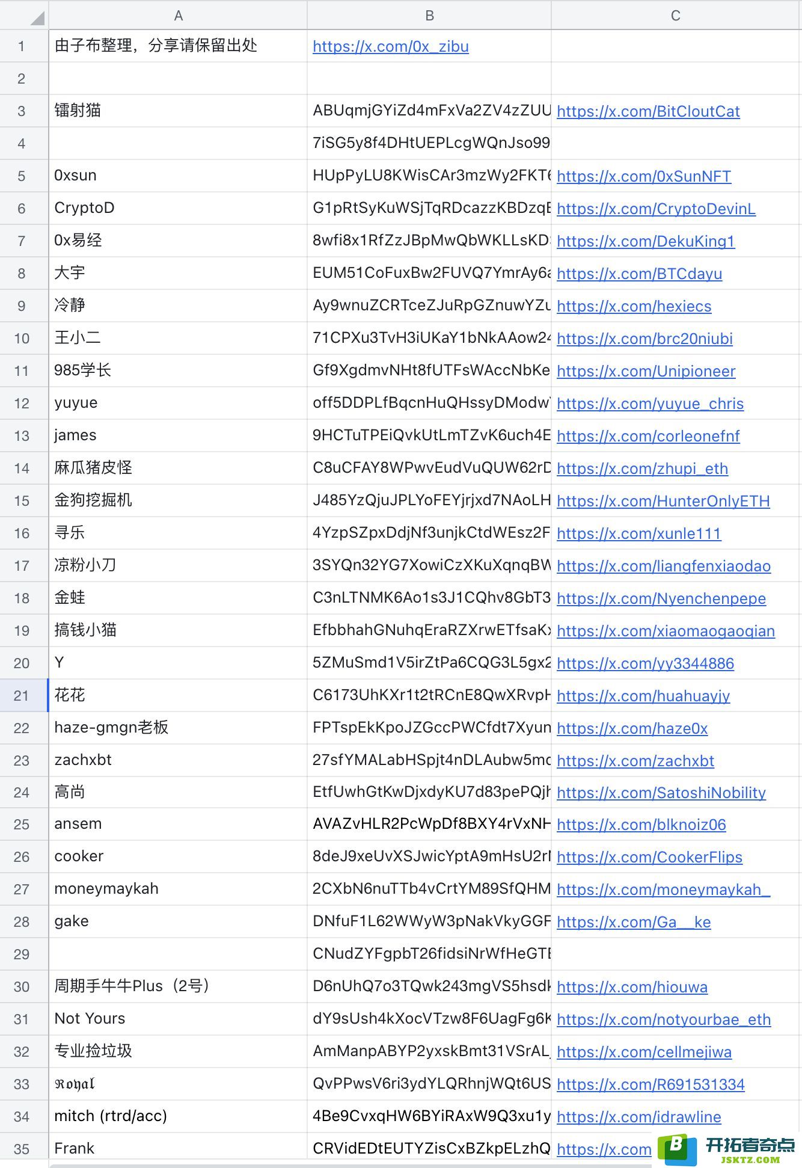The width and height of the screenshot is (802, 1168).
Task: Open the CookerFlips profile link
Action: pyautogui.click(x=649, y=857)
